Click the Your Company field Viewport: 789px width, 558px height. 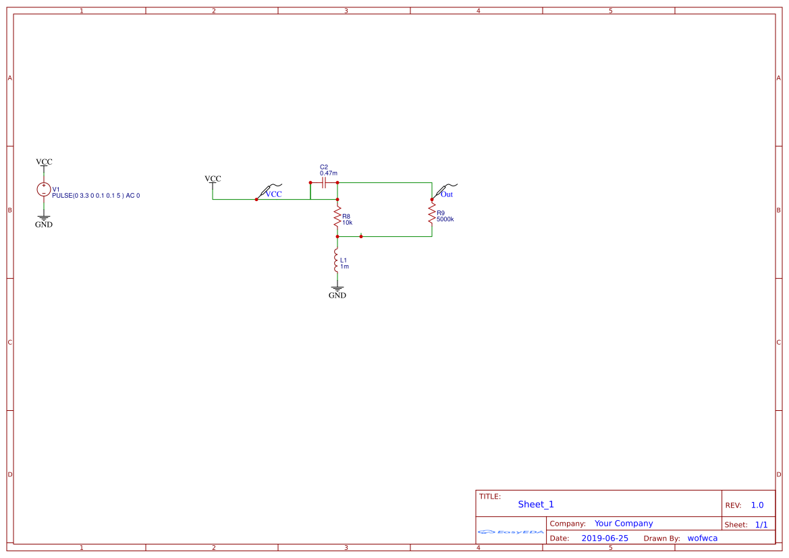[624, 523]
